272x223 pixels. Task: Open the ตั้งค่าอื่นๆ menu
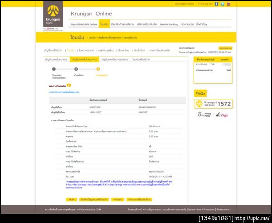point(201,24)
